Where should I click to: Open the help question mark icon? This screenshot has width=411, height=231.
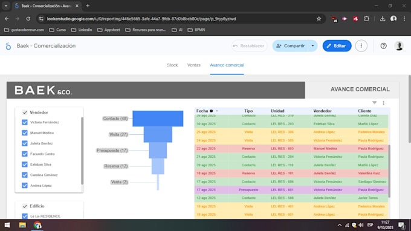click(383, 46)
